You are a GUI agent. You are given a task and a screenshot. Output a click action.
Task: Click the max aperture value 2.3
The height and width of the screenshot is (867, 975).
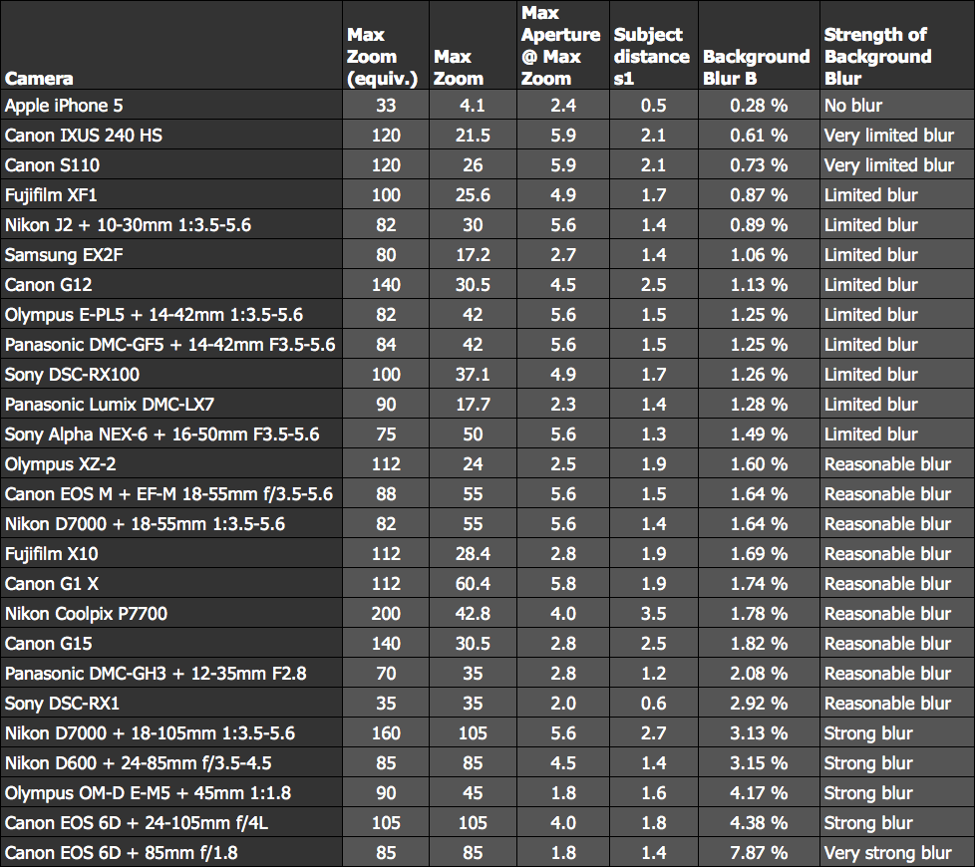coord(562,404)
